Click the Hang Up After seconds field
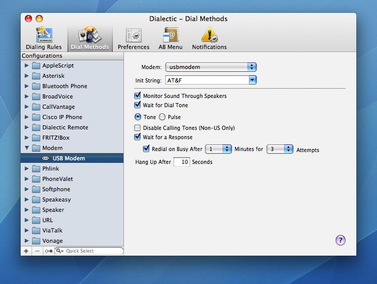The width and height of the screenshot is (377, 284). (x=181, y=162)
